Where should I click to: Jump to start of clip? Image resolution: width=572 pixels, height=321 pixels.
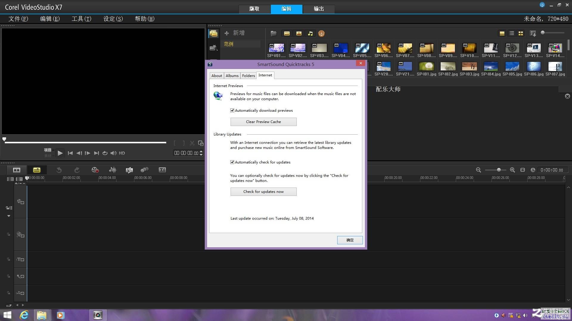70,153
